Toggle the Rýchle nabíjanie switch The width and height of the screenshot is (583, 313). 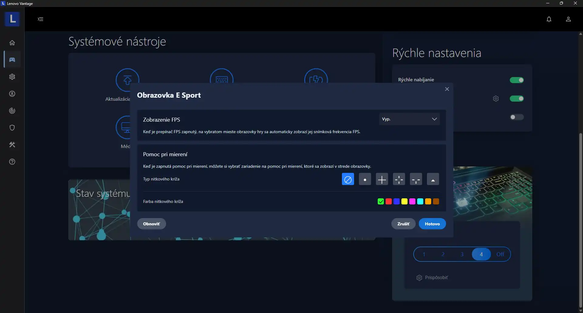[x=516, y=80]
